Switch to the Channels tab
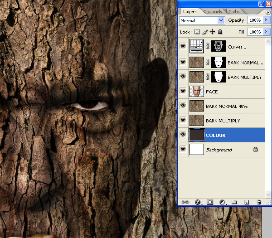This screenshot has width=272, height=238. click(213, 11)
